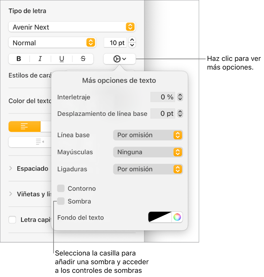264x277 pixels.
Task: Decrease baseline shift with down stepper arrow
Action: point(180,116)
